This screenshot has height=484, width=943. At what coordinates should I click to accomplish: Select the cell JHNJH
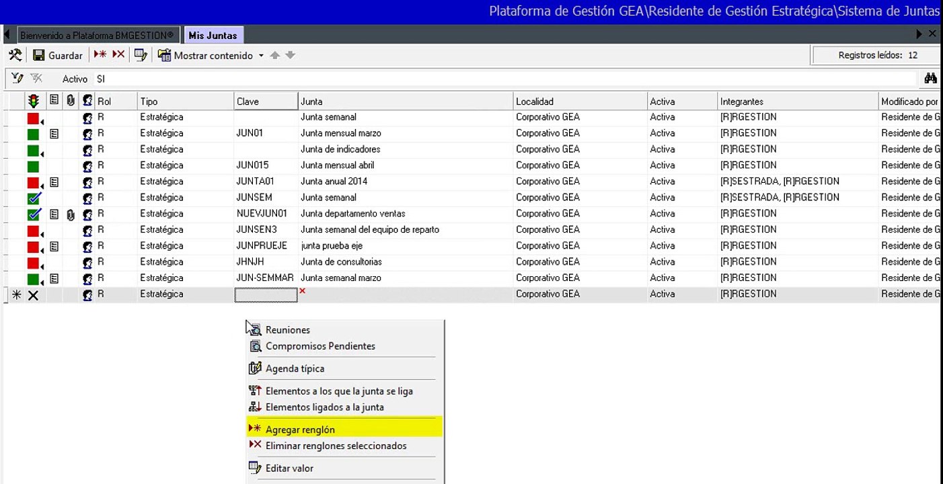pyautogui.click(x=266, y=262)
